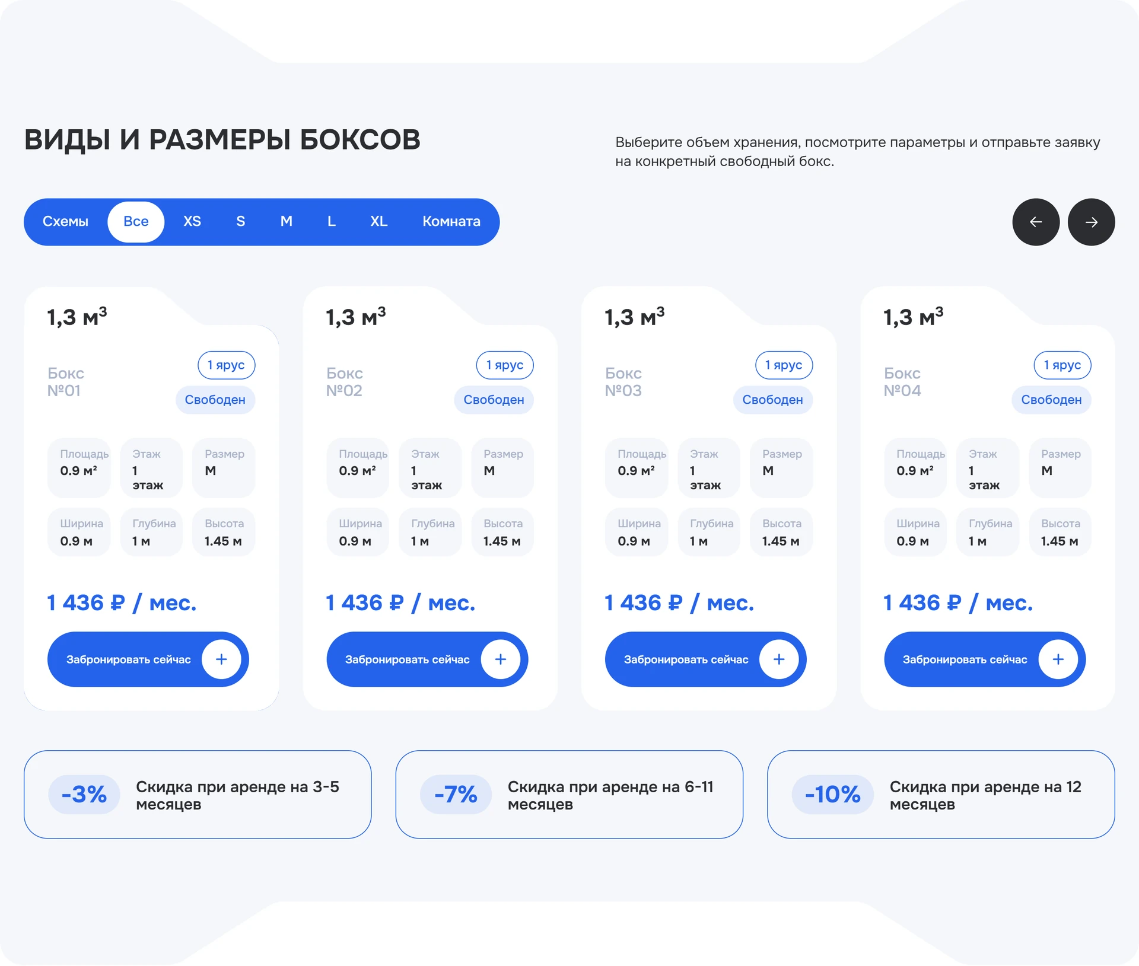Click the text 'Скидка при аренде на 6-11 месяцев'
Screen dimensions: 1139x966
click(610, 795)
